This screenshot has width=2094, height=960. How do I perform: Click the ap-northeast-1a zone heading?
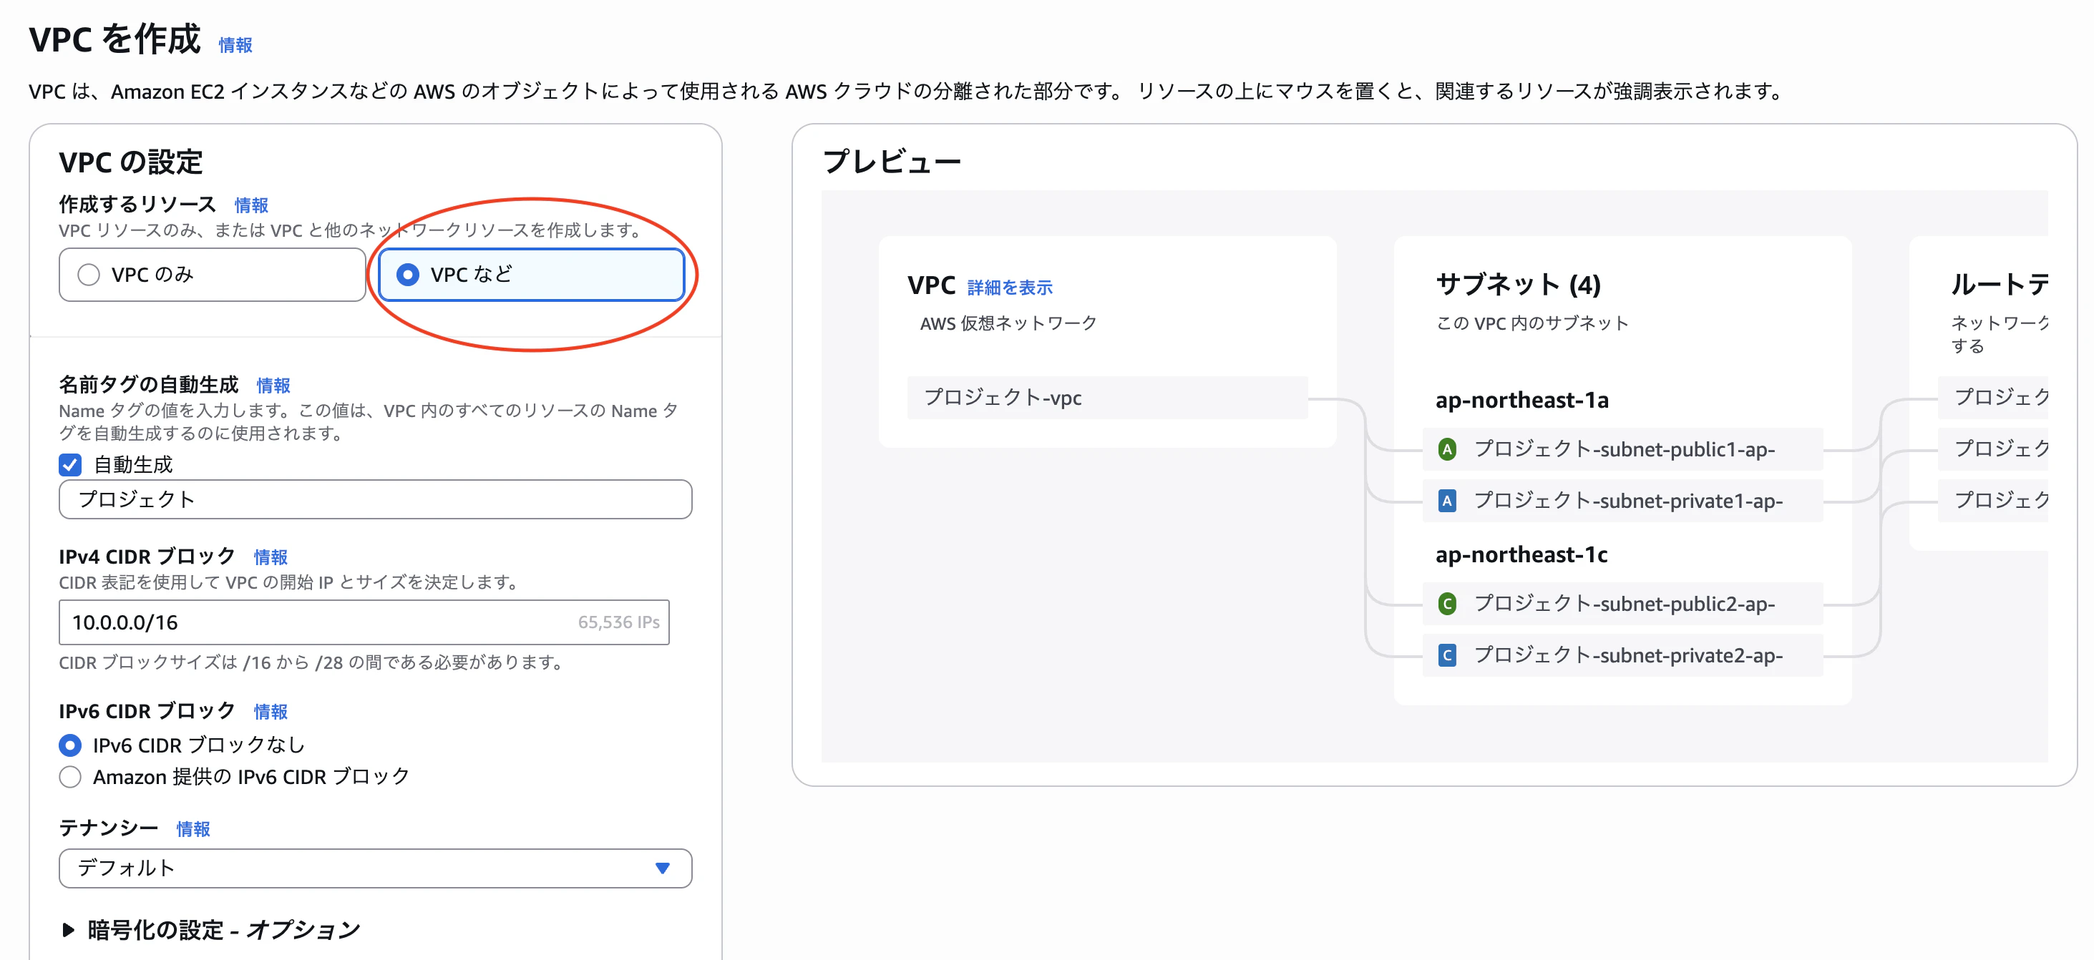pyautogui.click(x=1521, y=400)
